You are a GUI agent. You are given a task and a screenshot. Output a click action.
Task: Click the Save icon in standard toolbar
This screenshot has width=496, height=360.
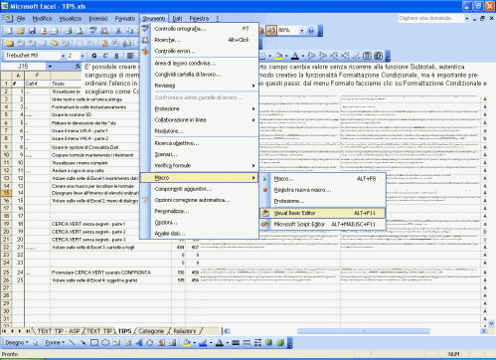click(32, 31)
